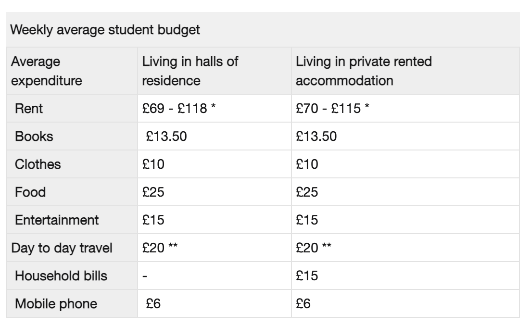Select the "Books" row label
Image resolution: width=530 pixels, height=325 pixels.
tap(34, 137)
